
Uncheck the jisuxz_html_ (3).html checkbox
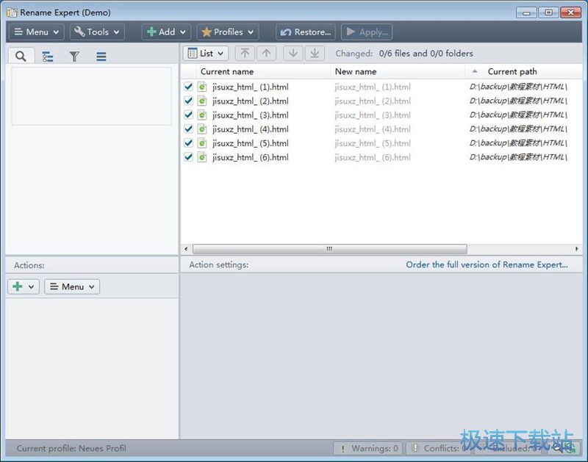click(x=188, y=115)
